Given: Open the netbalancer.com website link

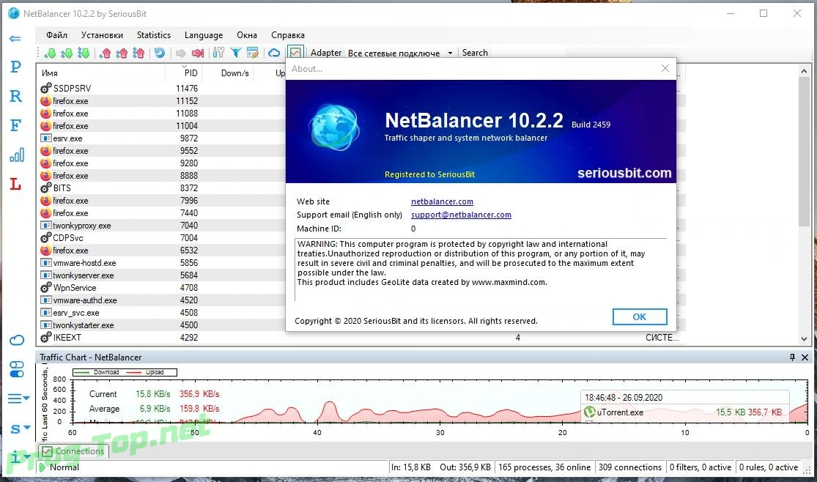Looking at the screenshot, I should click(x=442, y=201).
